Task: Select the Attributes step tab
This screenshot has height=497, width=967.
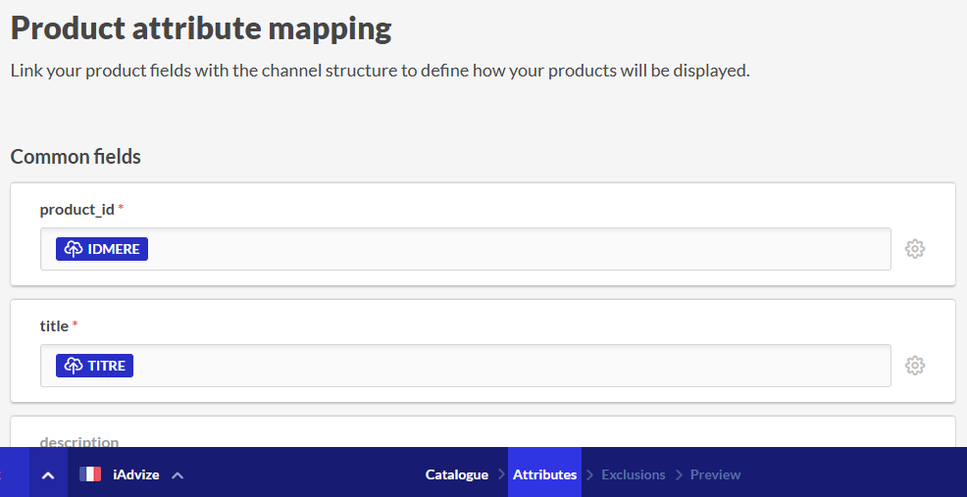Action: [544, 474]
